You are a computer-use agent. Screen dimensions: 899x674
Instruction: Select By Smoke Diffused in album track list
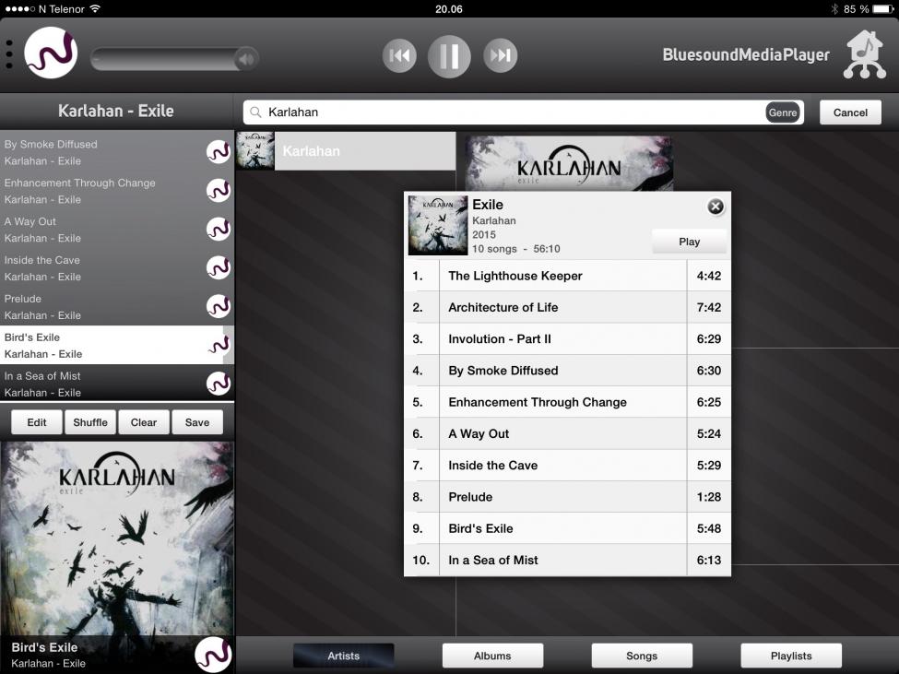[568, 371]
